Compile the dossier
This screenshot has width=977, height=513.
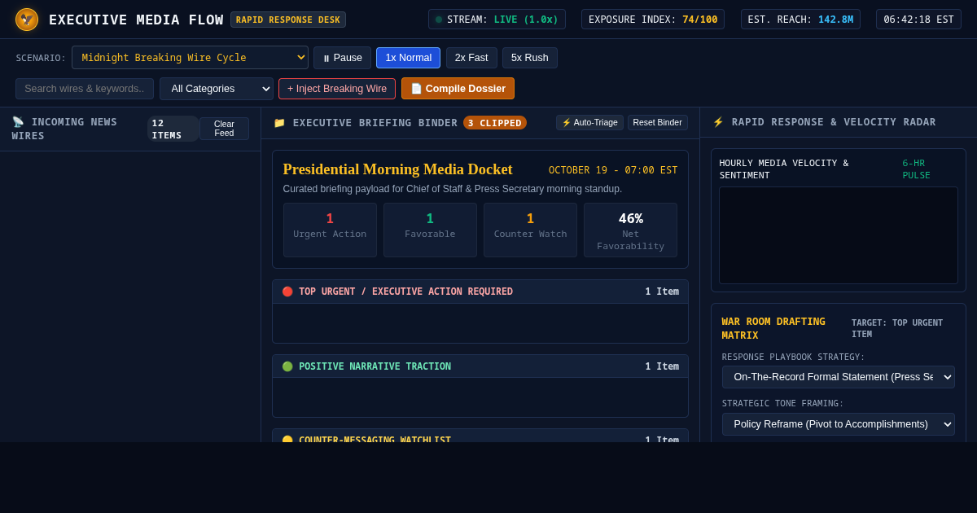click(458, 89)
